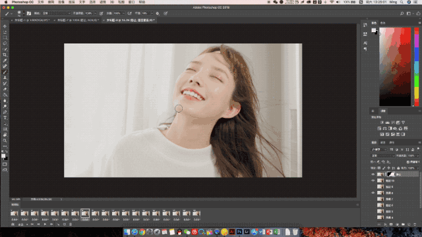Select the Eyedropper tool

[x=5, y=61]
